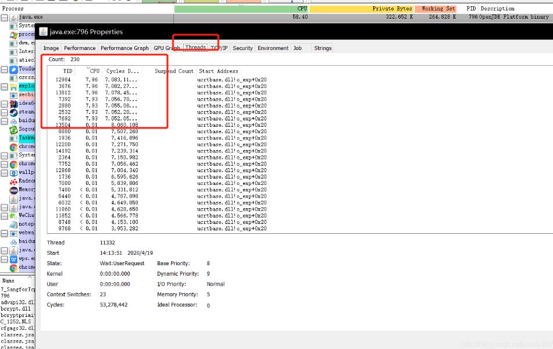Image resolution: width=553 pixels, height=349 pixels.
Task: Open the Performance Graph tab
Action: pyautogui.click(x=124, y=48)
